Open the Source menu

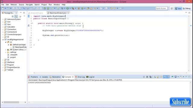point(21,5)
